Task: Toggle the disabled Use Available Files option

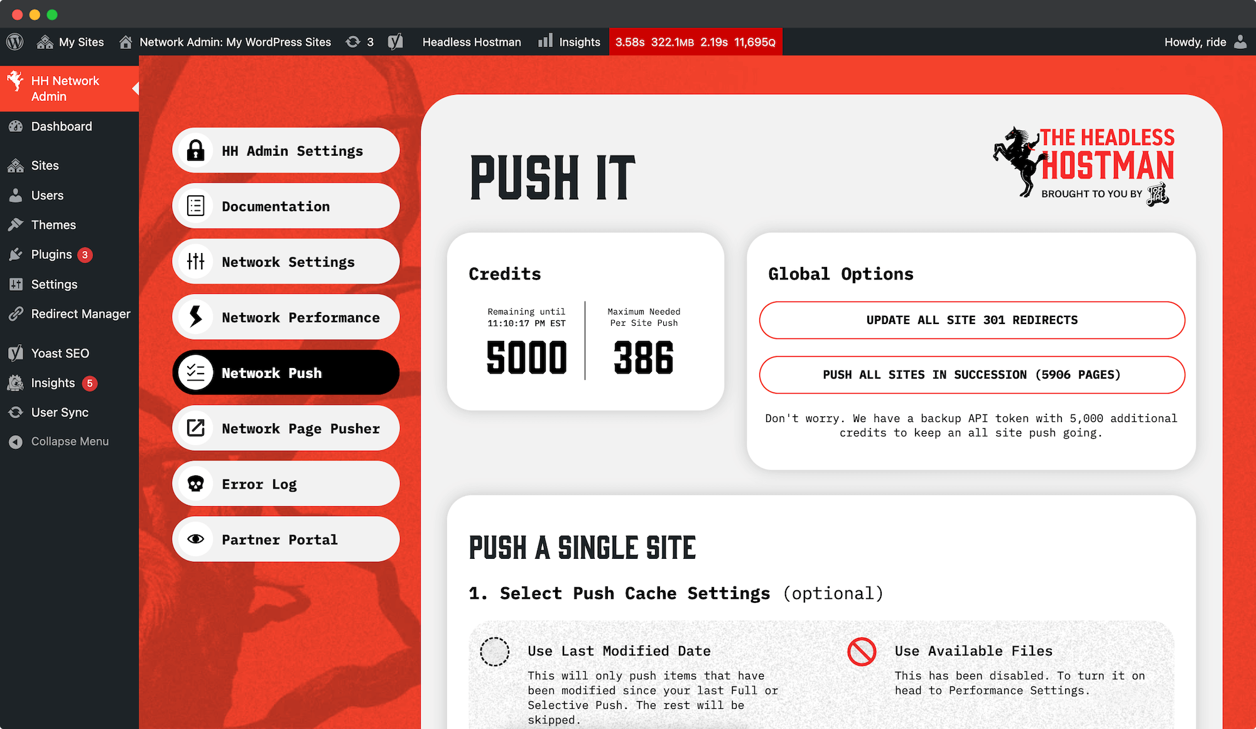Action: (x=862, y=651)
